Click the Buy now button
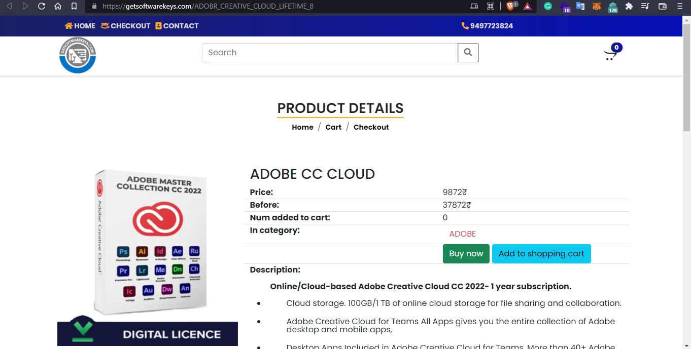 pos(466,254)
